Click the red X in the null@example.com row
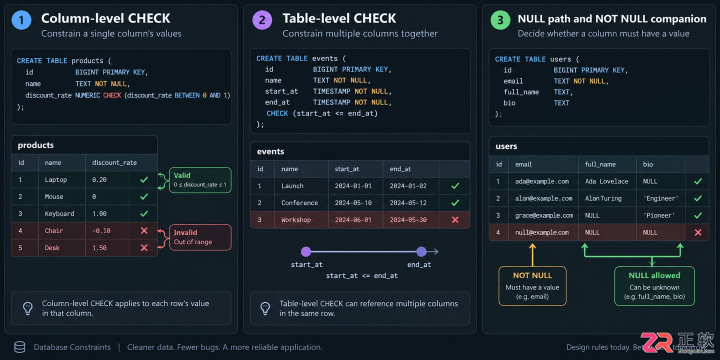The image size is (720, 360). [x=698, y=232]
